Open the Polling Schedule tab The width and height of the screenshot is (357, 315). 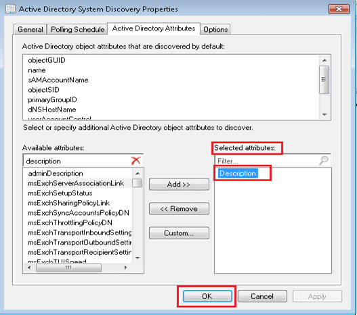tap(78, 30)
